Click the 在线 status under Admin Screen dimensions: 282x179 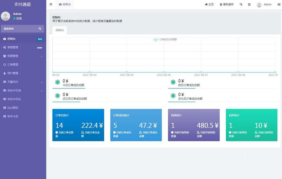(x=18, y=18)
